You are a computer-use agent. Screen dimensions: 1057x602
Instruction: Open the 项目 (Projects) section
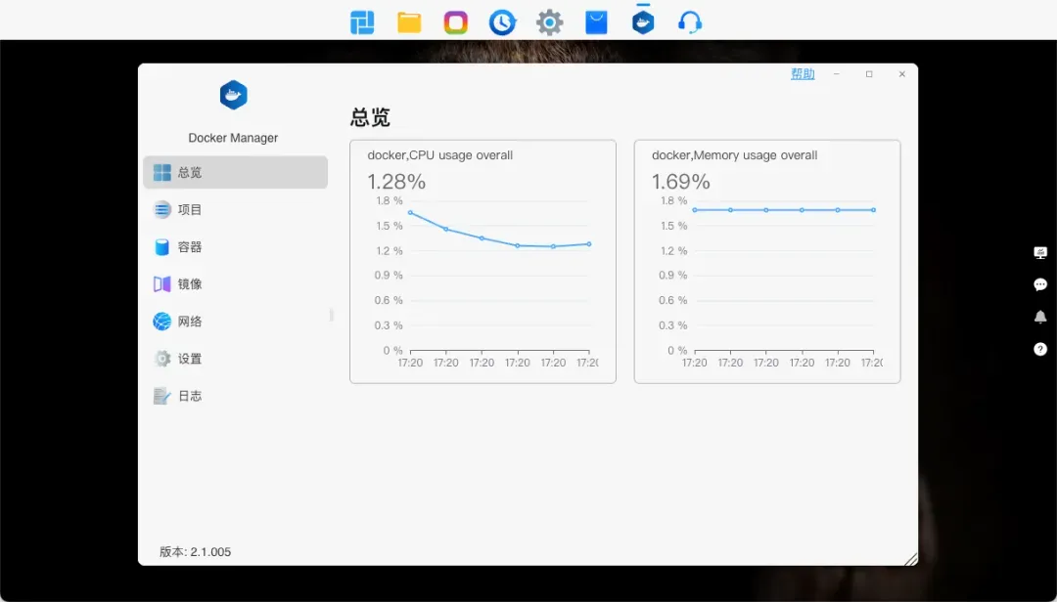[x=189, y=210]
